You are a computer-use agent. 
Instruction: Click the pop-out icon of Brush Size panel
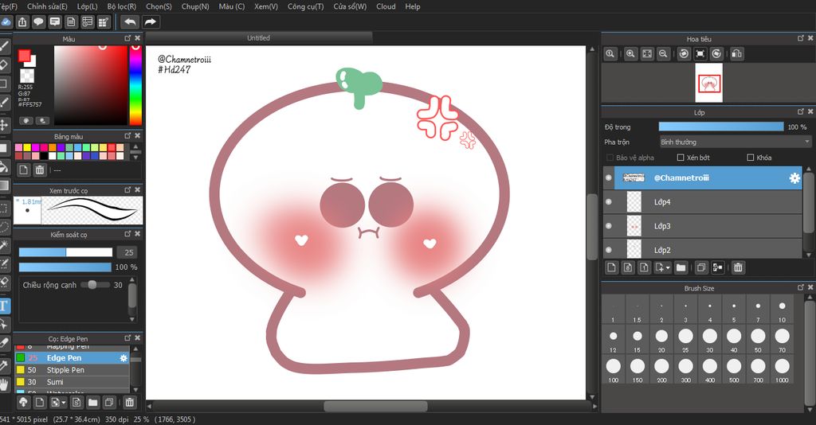(800, 287)
